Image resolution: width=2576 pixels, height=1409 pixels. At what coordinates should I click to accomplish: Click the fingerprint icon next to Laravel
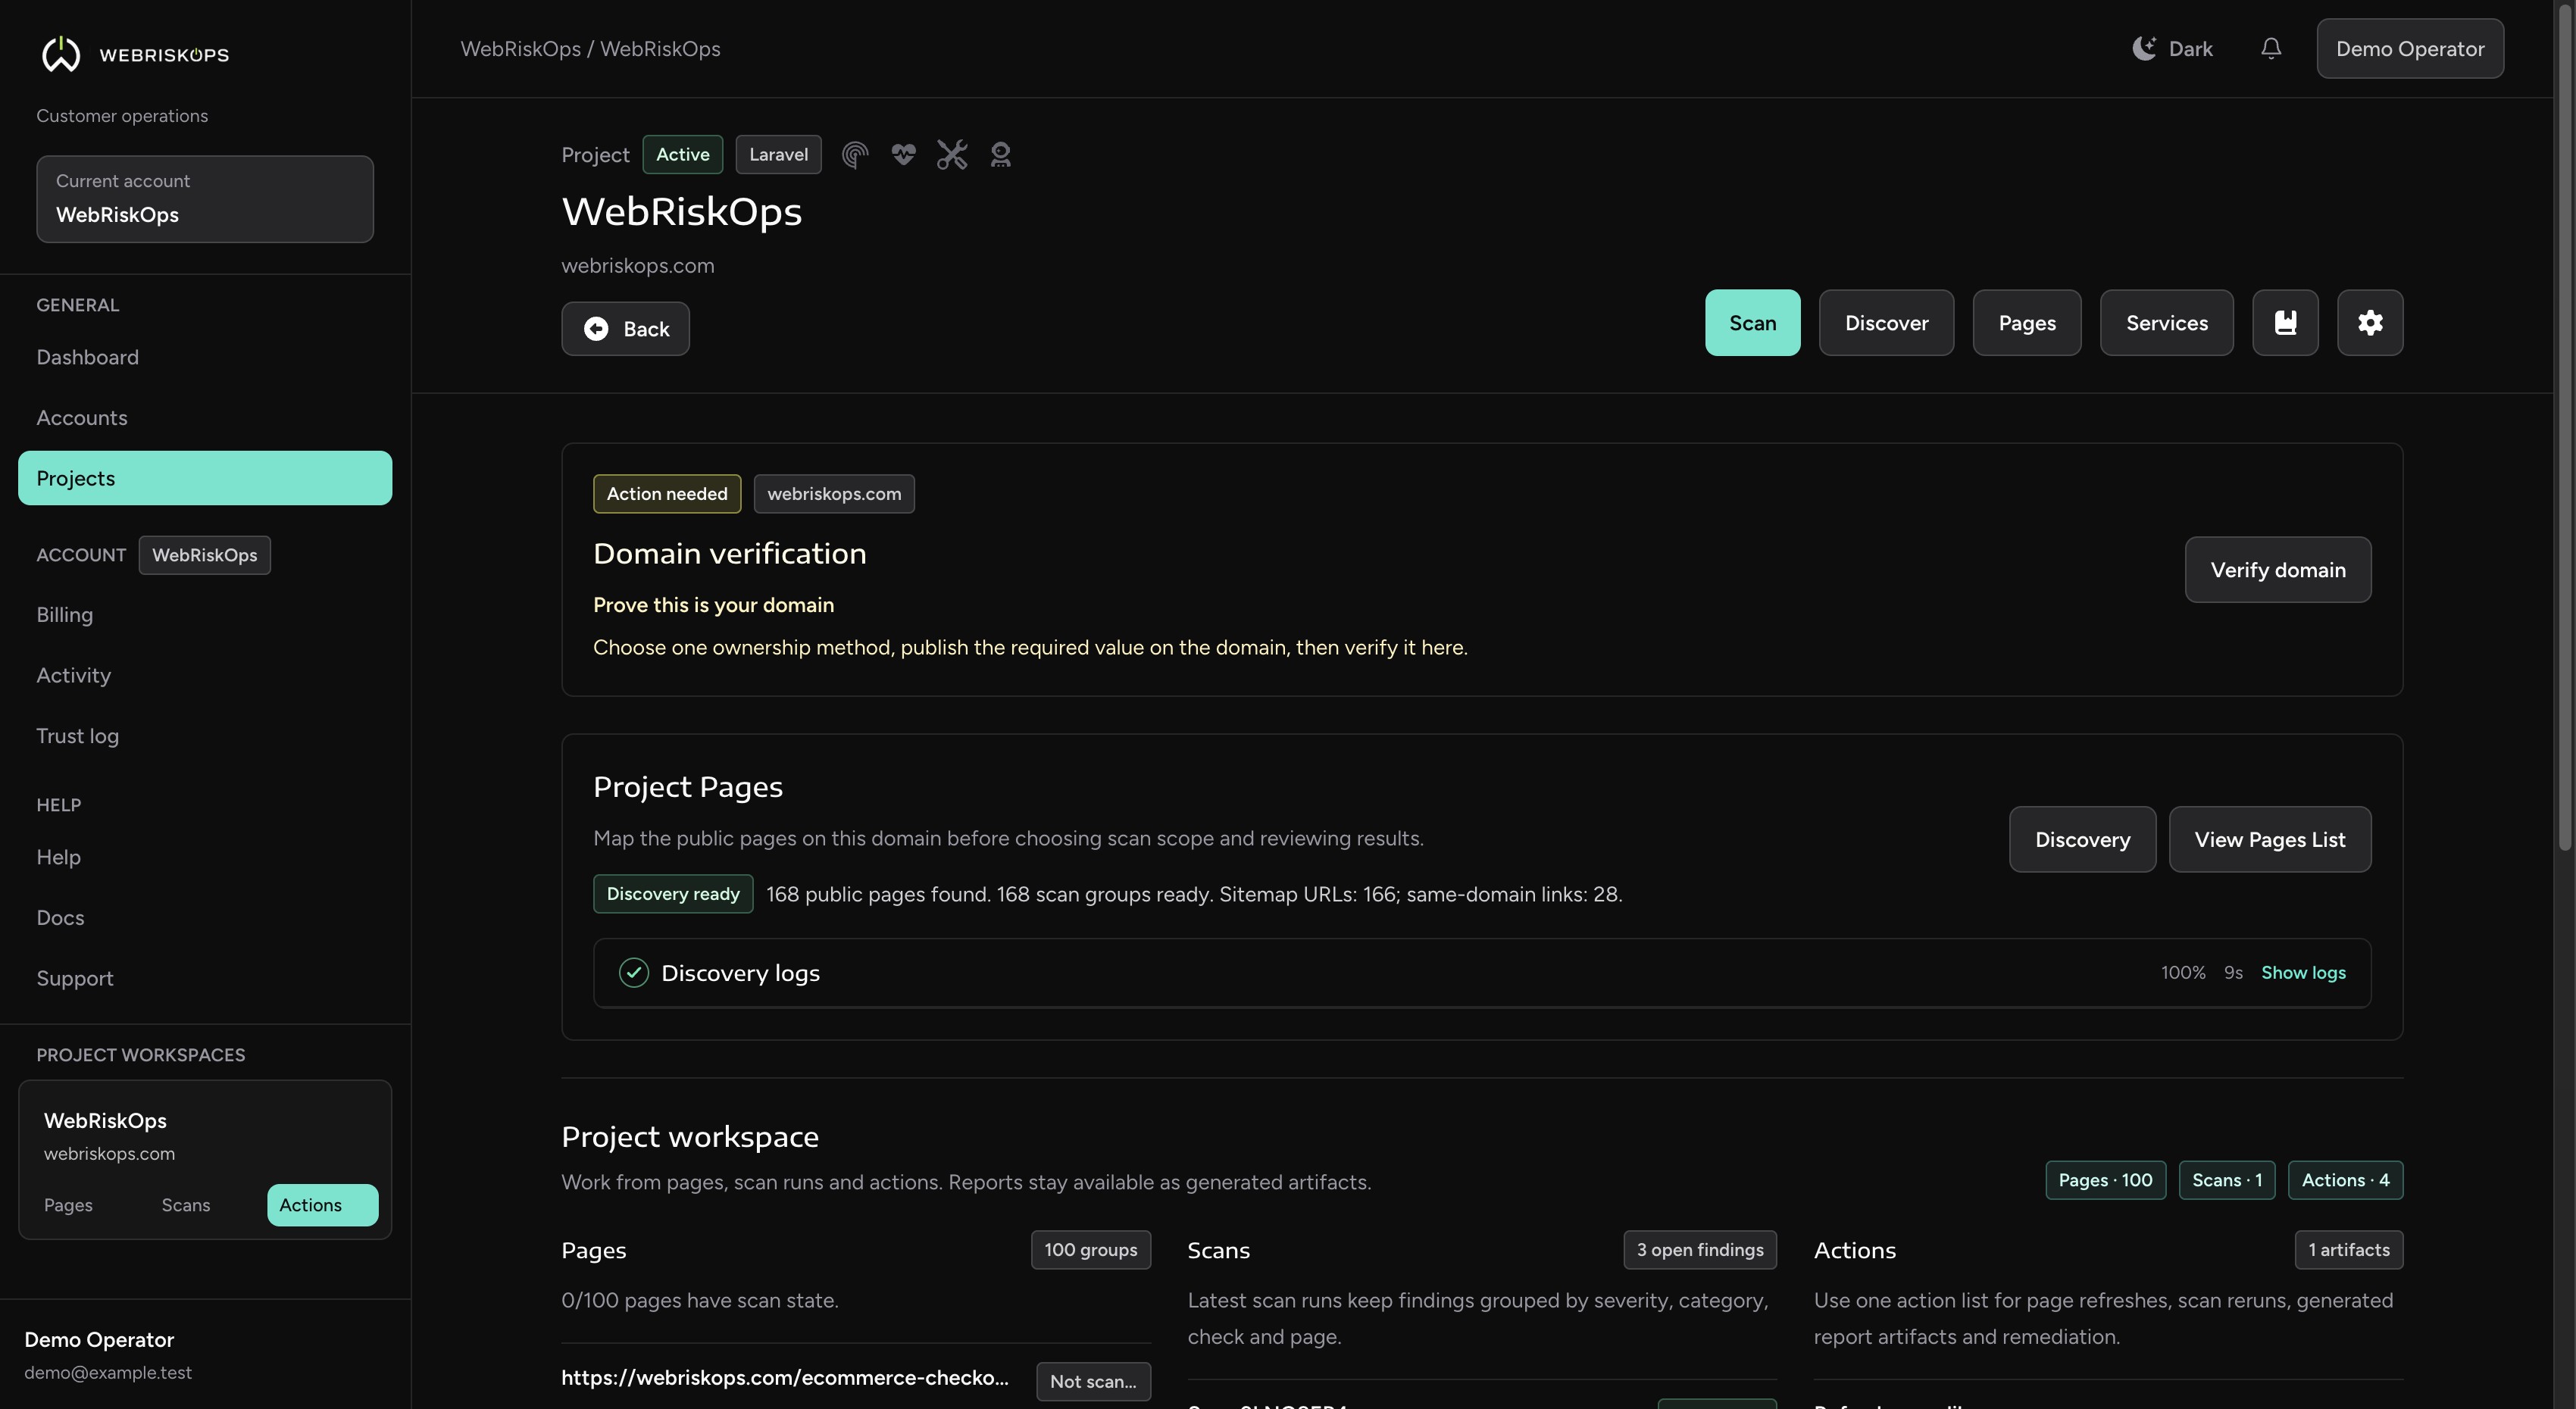pos(854,155)
